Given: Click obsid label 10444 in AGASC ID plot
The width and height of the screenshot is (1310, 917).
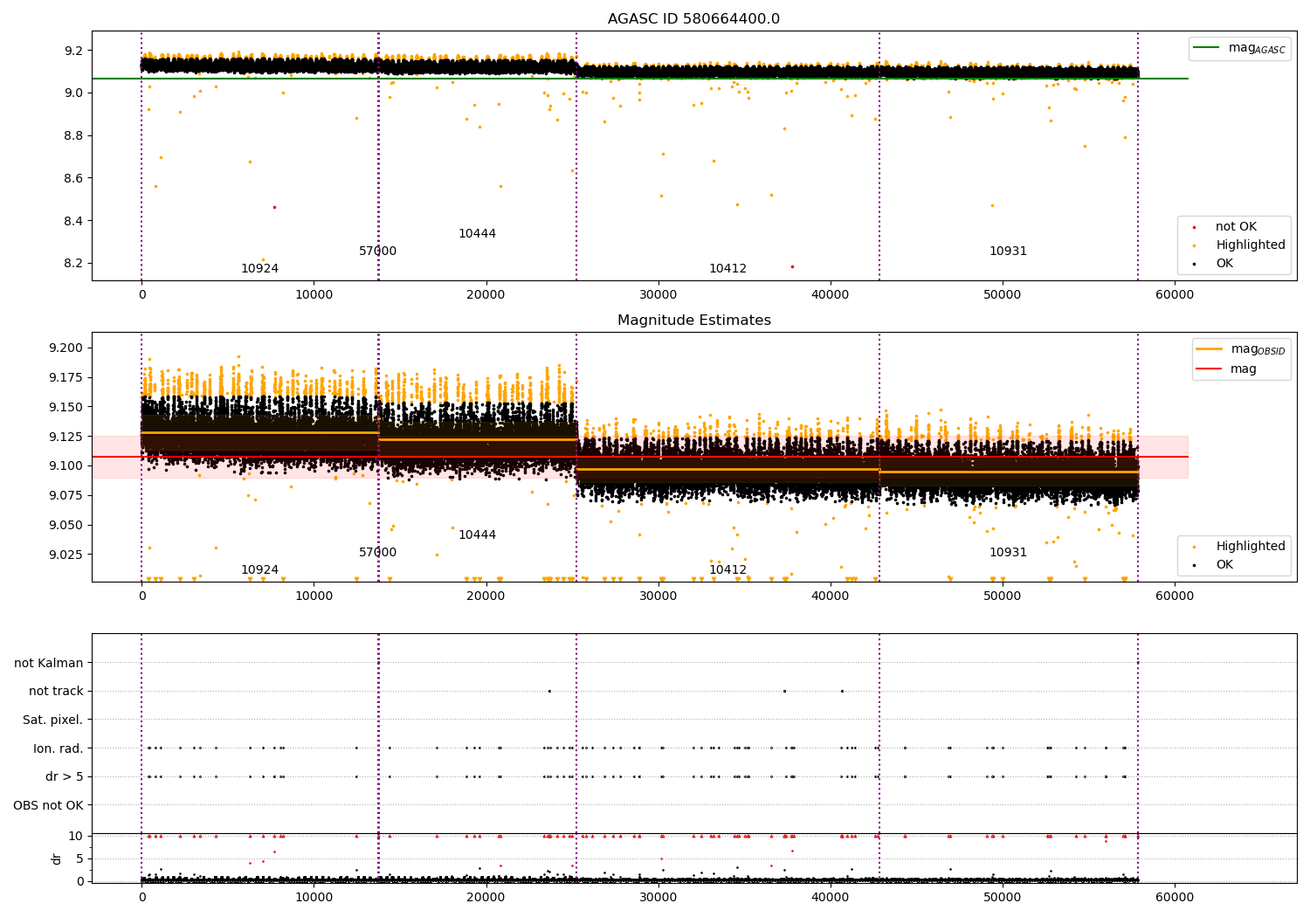Looking at the screenshot, I should pyautogui.click(x=477, y=234).
